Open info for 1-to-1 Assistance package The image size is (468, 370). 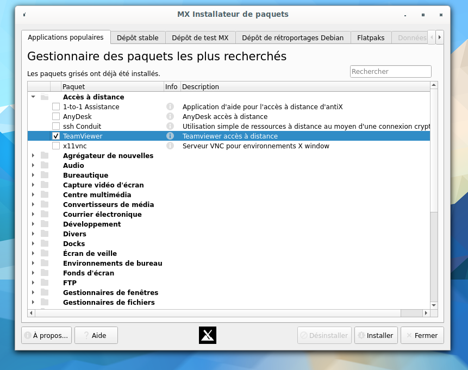coord(170,107)
